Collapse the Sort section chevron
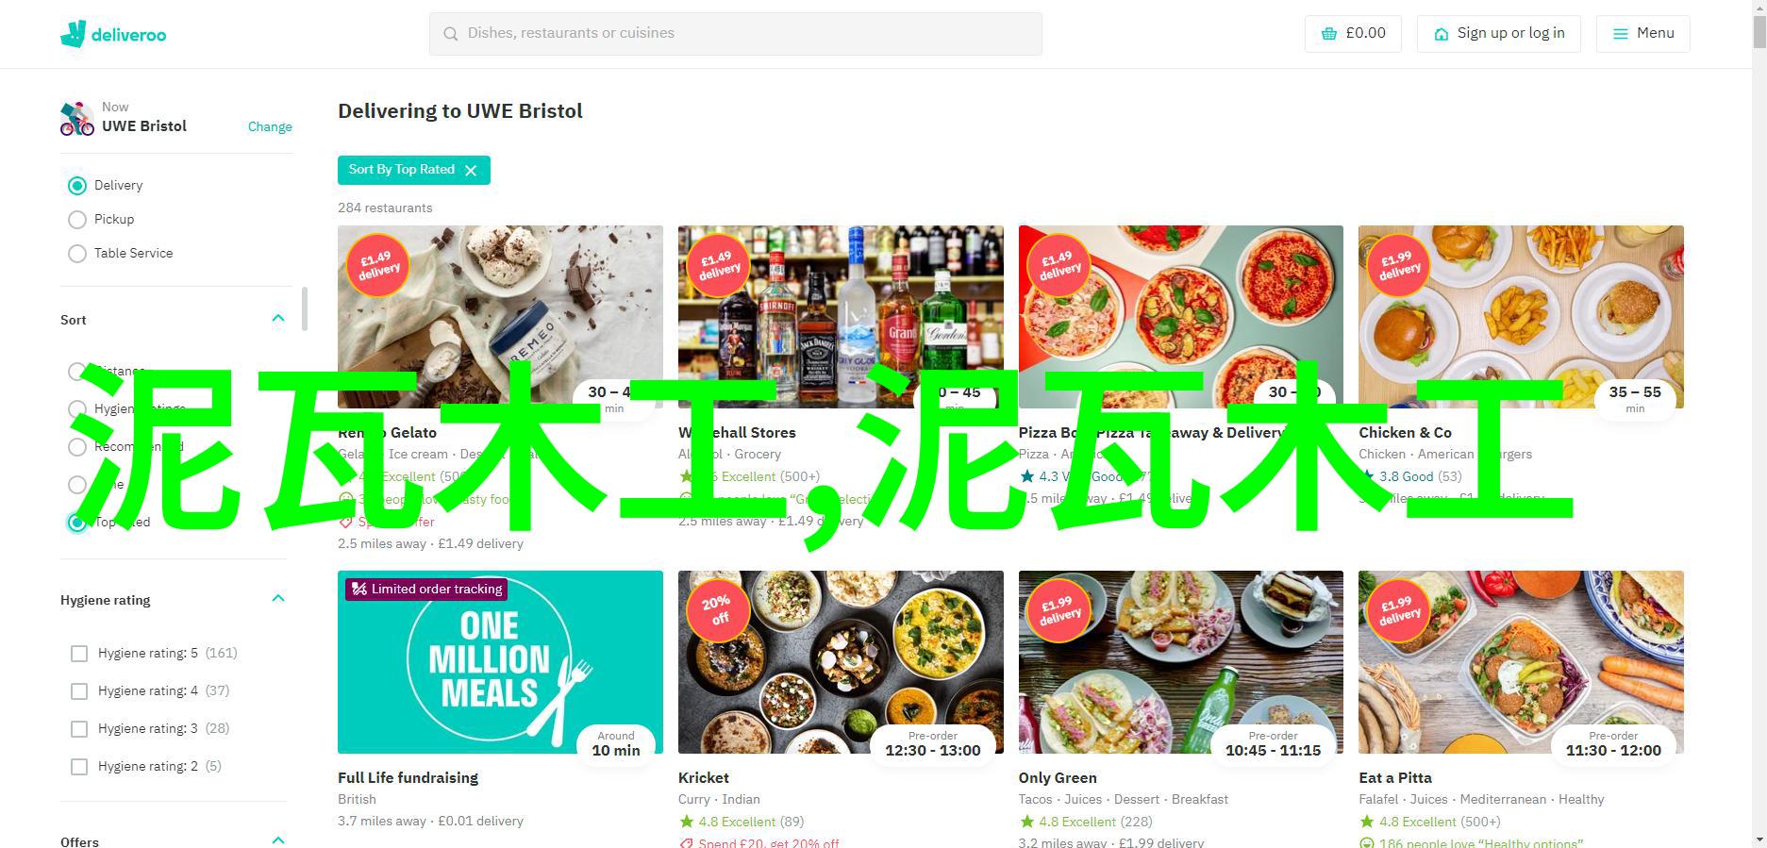 coord(278,319)
